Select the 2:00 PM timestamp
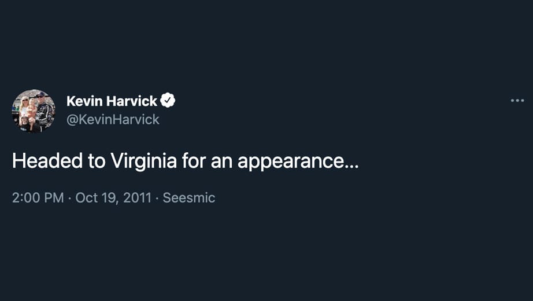Screen dimensions: 533x301 [x=38, y=198]
